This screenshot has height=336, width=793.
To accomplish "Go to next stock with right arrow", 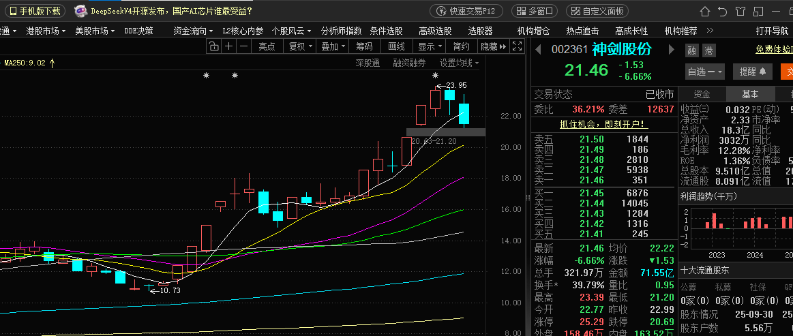I will 672,50.
